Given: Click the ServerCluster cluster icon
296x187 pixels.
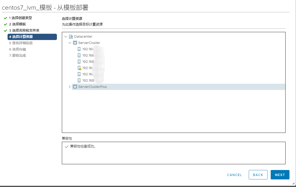Looking at the screenshot, I should (75, 43).
